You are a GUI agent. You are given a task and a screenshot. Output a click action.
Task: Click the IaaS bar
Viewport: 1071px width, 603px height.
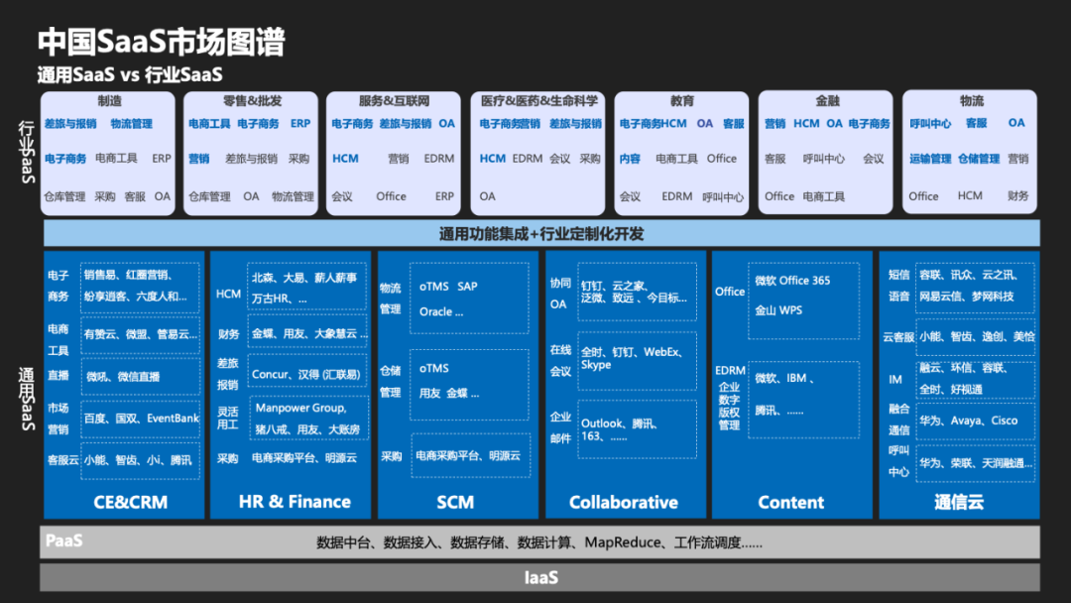[x=540, y=578]
